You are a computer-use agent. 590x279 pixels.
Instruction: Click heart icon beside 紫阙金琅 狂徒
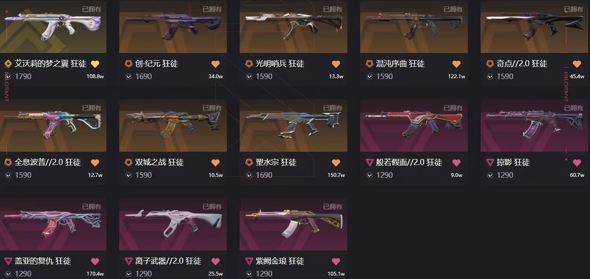click(x=336, y=261)
